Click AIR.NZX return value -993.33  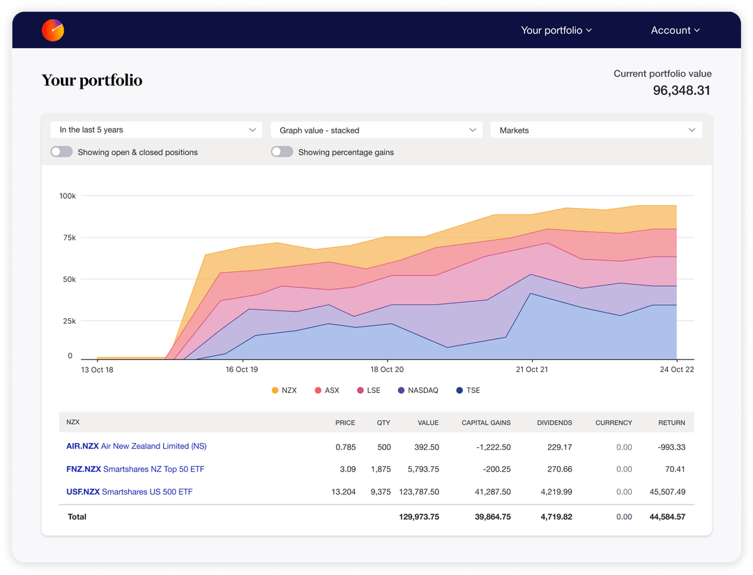(x=671, y=447)
